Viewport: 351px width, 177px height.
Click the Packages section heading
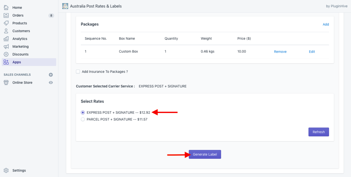90,24
